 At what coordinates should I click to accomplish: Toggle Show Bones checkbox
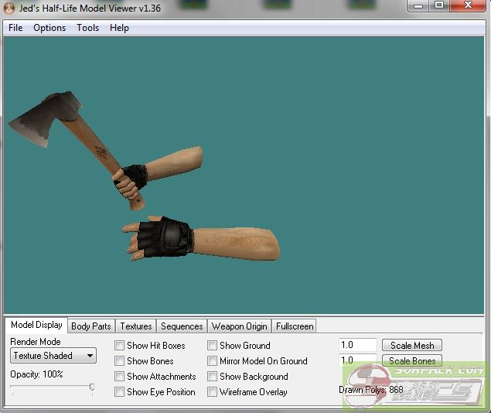(120, 361)
